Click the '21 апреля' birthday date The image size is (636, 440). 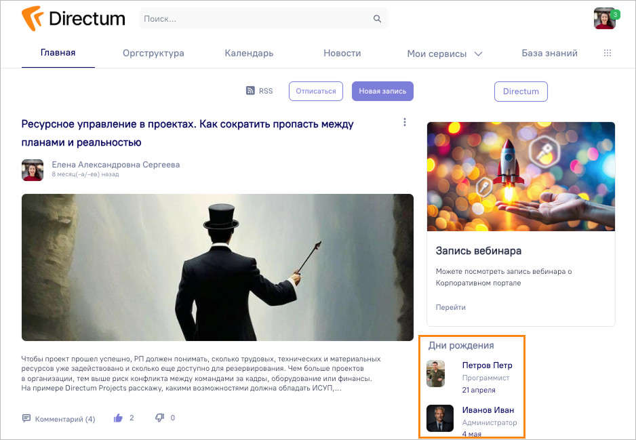479,390
